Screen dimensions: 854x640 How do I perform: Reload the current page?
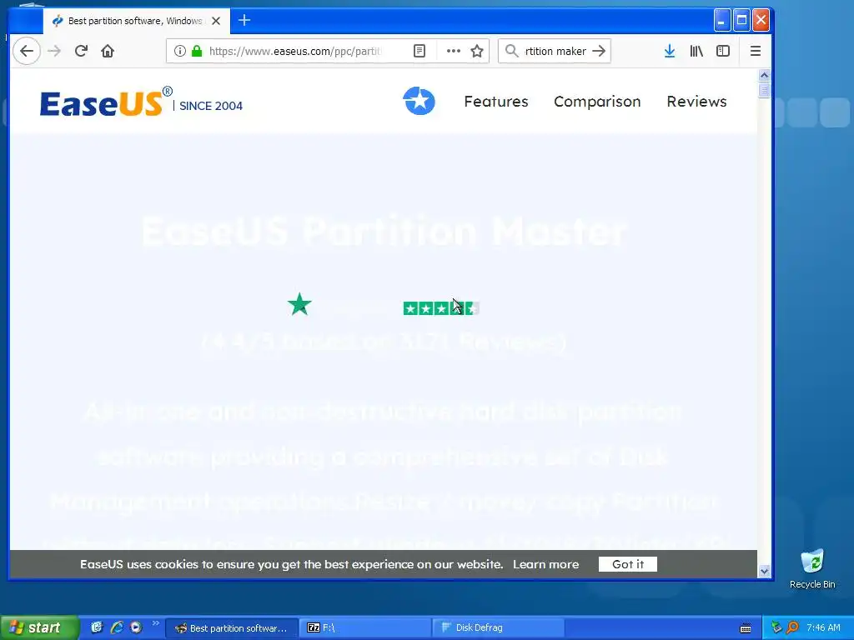tap(81, 51)
